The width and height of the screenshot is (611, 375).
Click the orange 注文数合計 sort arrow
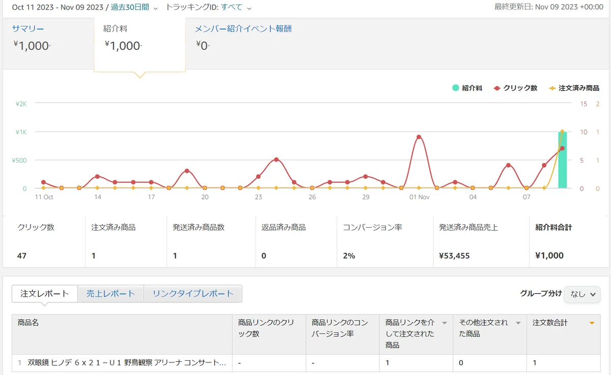592,323
